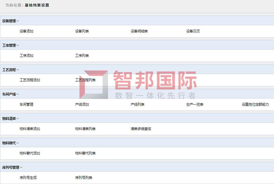Open the 设备添加 link
The width and height of the screenshot is (274, 184).
point(26,31)
